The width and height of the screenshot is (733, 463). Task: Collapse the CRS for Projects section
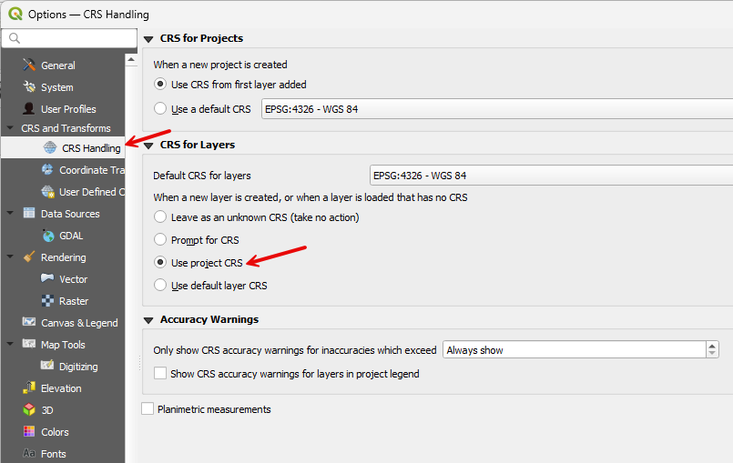click(x=148, y=38)
